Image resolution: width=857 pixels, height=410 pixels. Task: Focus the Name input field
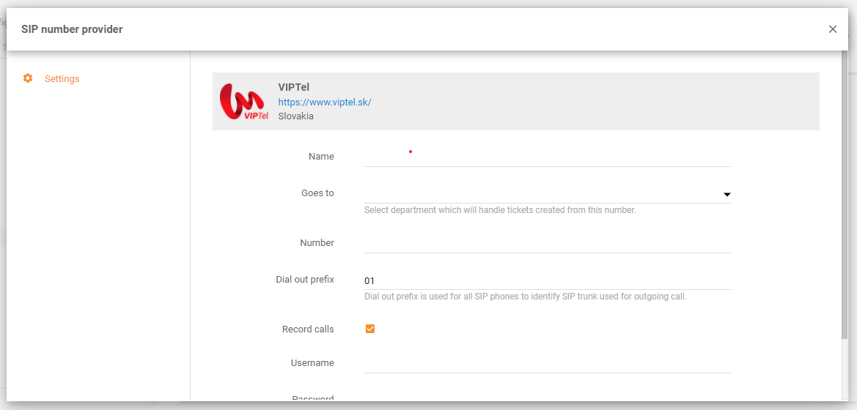click(547, 157)
